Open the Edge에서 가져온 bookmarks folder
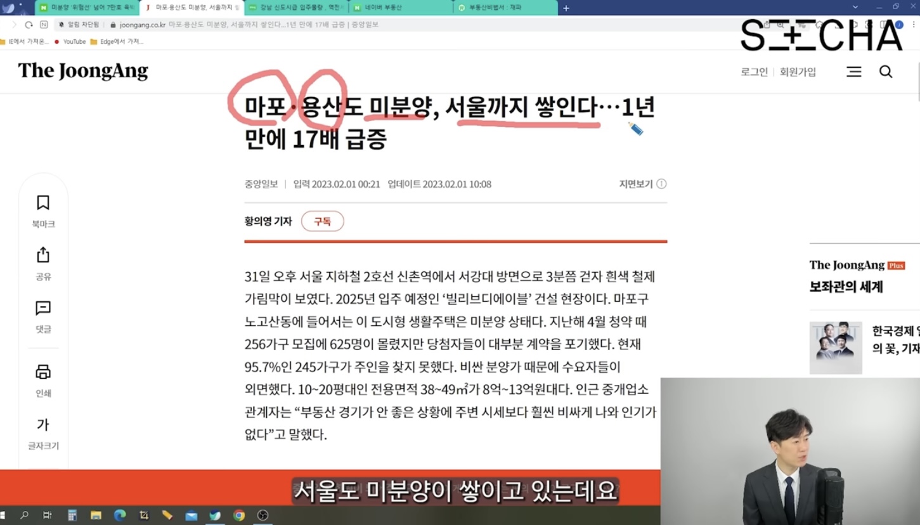Screen dimensions: 920x525 point(117,42)
